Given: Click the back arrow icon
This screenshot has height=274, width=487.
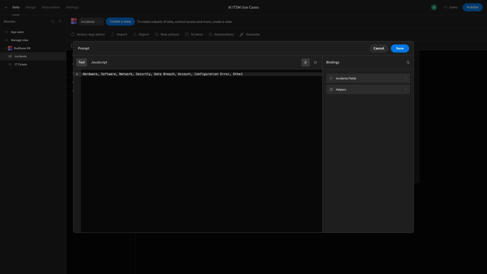Looking at the screenshot, I should pos(6,8).
